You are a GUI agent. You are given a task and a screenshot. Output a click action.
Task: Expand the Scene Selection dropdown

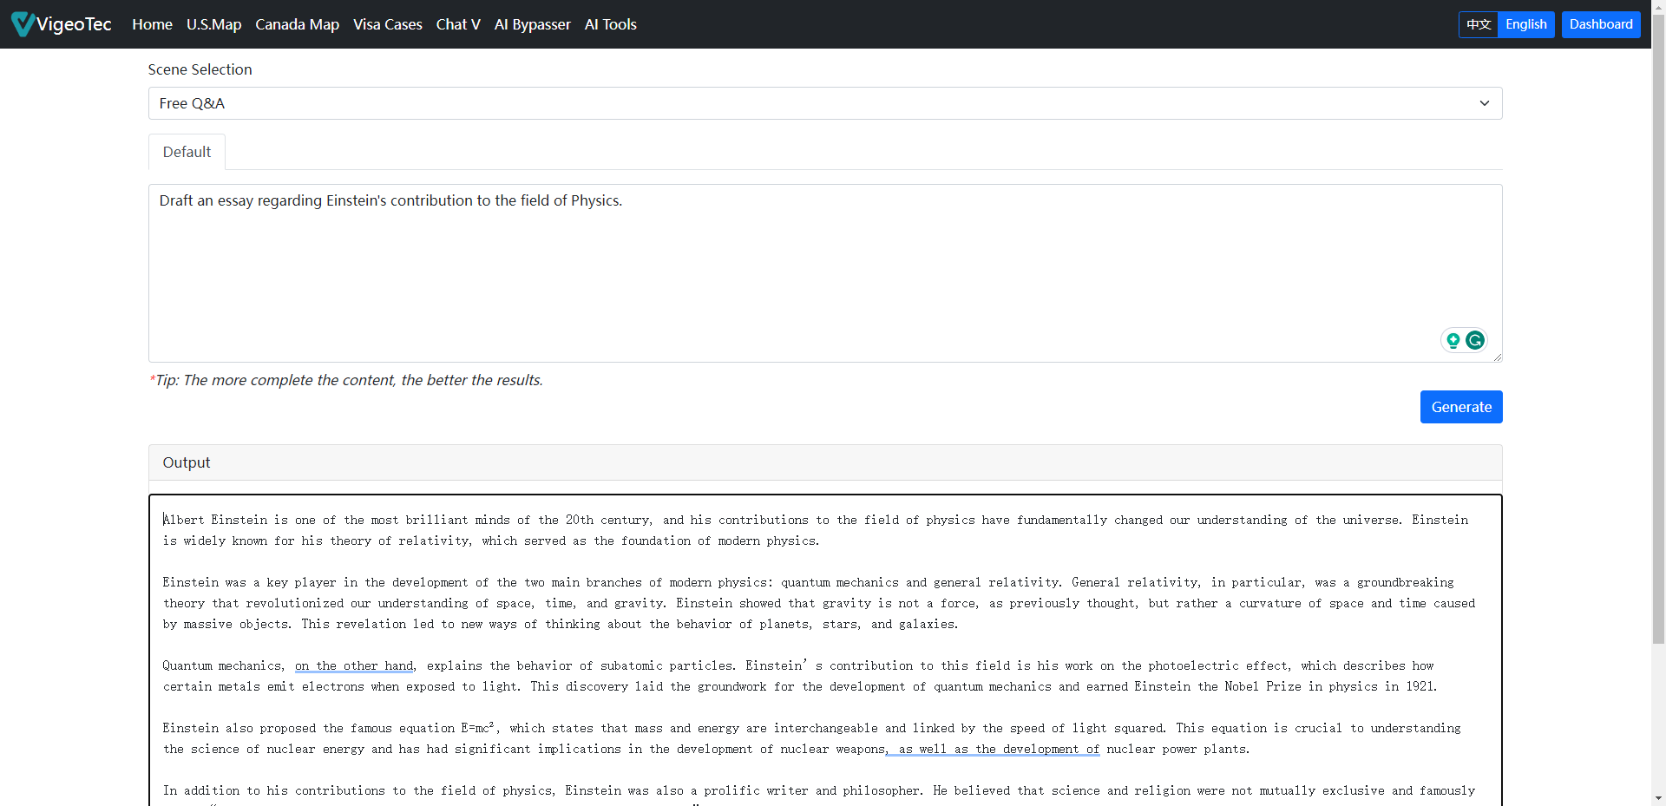[x=824, y=103]
